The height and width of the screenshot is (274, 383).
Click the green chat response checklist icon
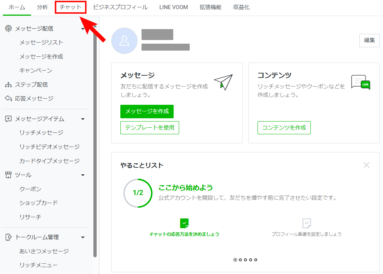click(185, 223)
